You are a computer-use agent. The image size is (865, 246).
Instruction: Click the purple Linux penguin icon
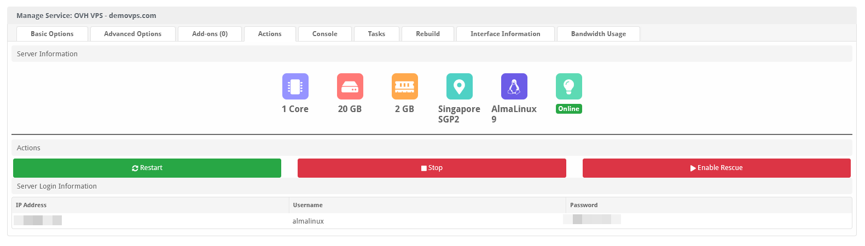coord(514,86)
